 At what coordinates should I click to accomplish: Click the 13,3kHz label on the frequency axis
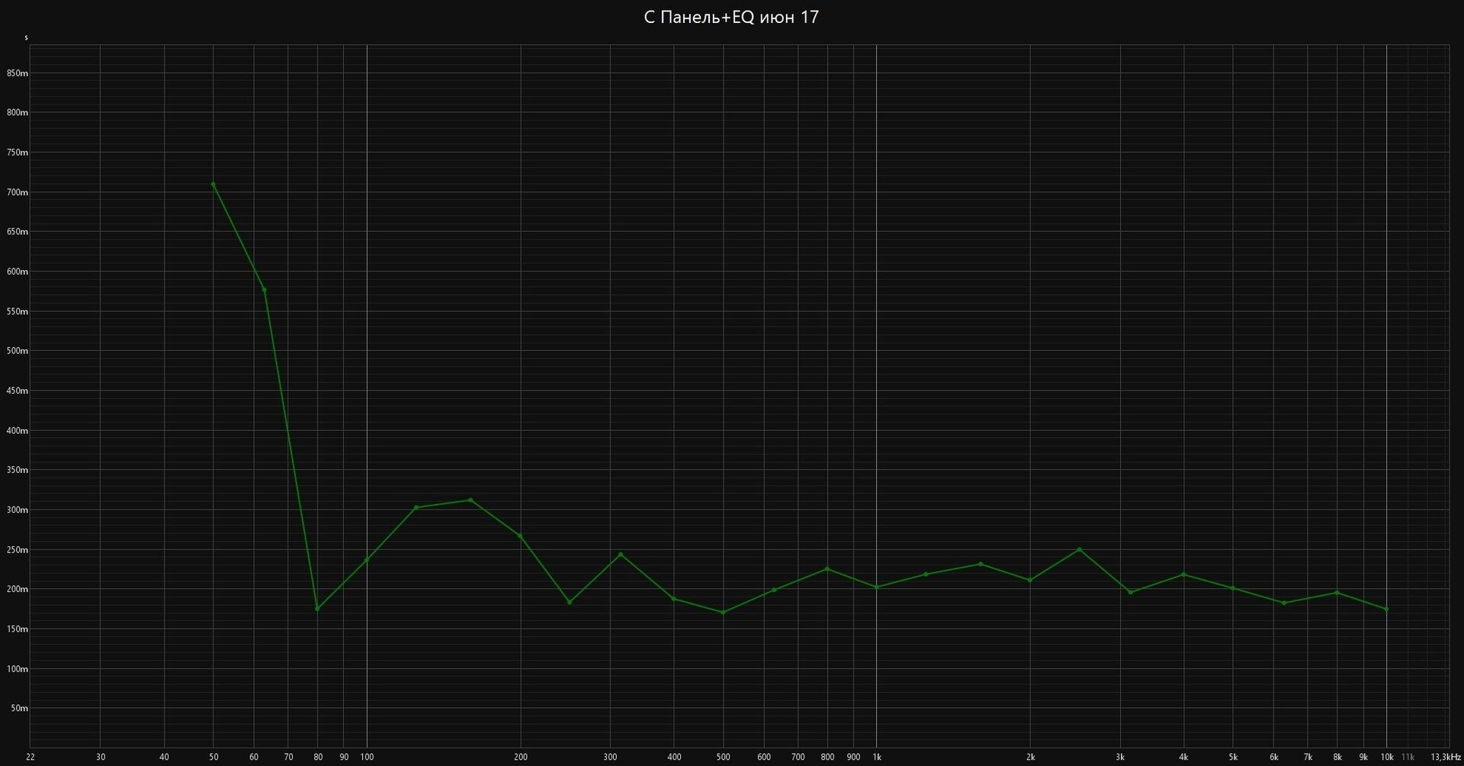[x=1445, y=757]
